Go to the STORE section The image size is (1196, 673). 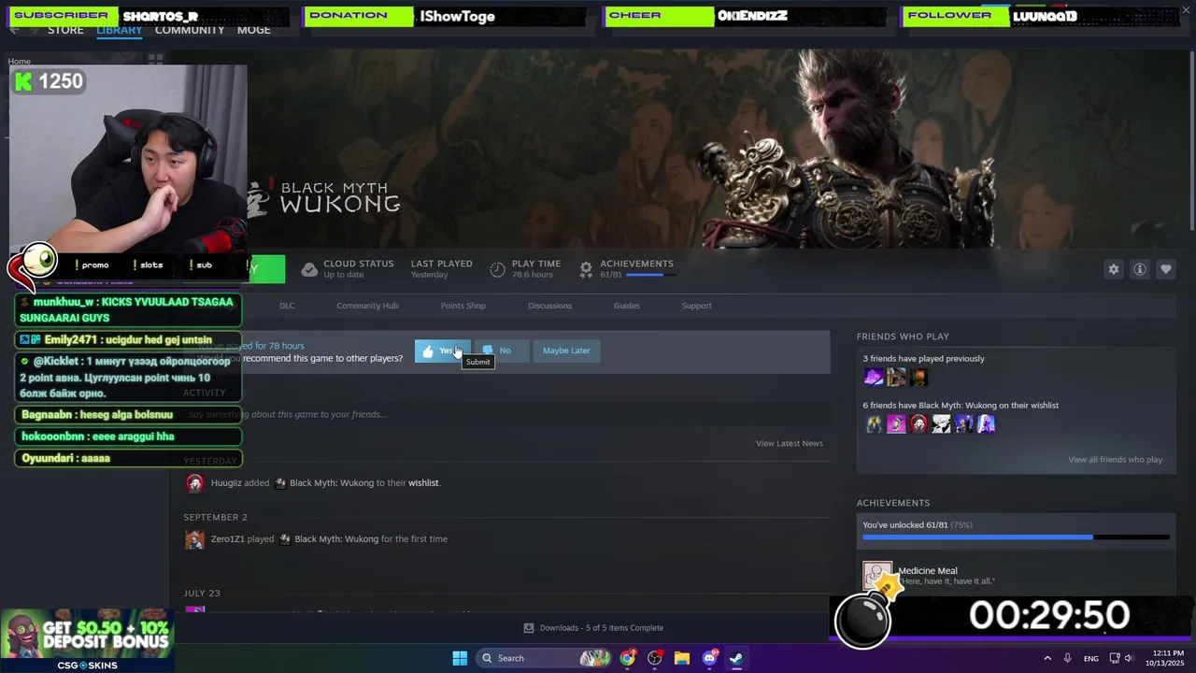65,30
